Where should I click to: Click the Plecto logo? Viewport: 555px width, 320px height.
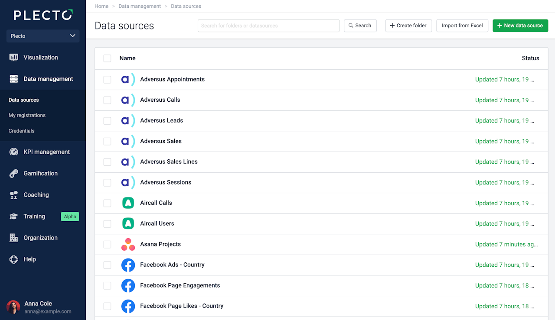click(43, 15)
